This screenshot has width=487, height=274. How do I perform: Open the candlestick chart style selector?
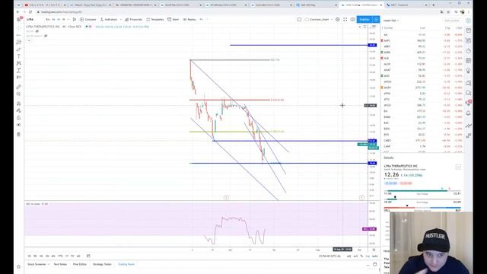[x=75, y=19]
